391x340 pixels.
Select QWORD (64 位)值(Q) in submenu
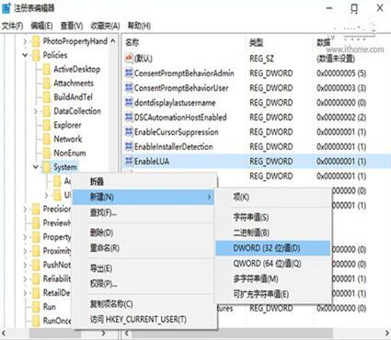tap(273, 263)
